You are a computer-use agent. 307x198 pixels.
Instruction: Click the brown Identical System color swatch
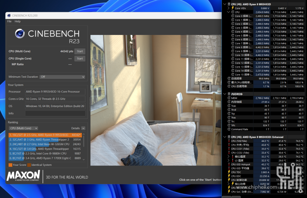pyautogui.click(x=29, y=165)
